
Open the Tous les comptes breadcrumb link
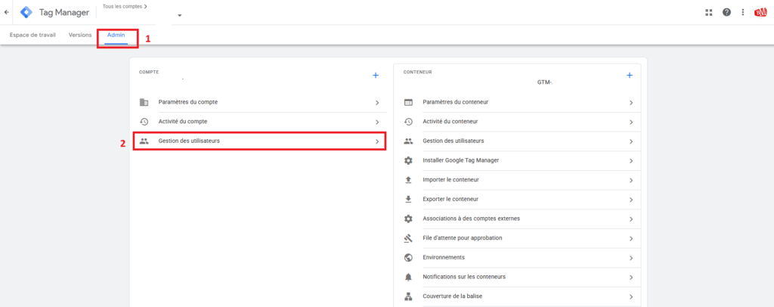[x=125, y=6]
